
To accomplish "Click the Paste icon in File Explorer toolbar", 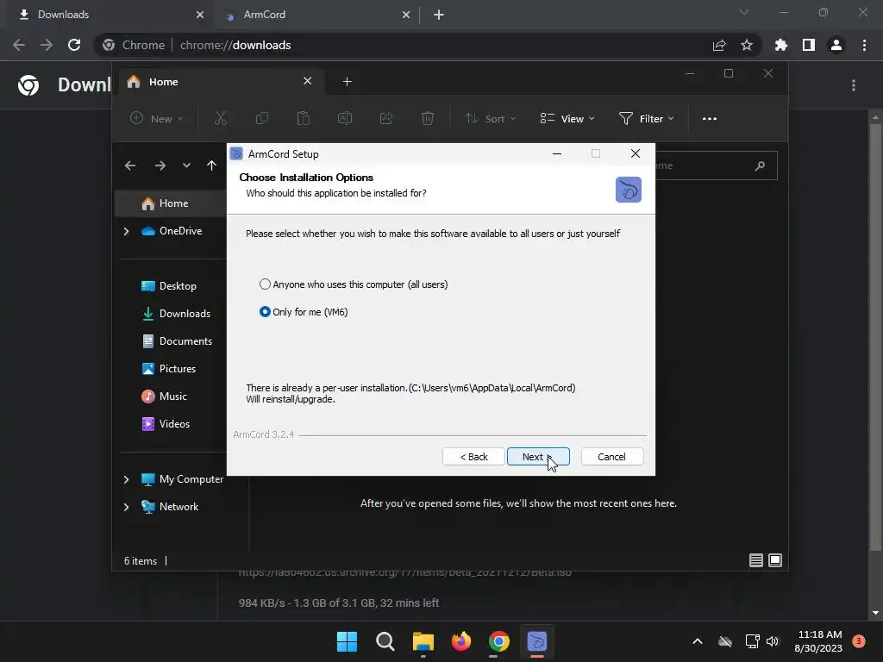I will click(303, 118).
